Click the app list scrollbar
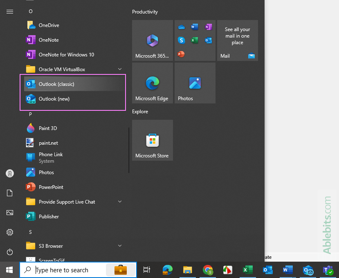Screen dimensions: 339x278 tap(129, 150)
